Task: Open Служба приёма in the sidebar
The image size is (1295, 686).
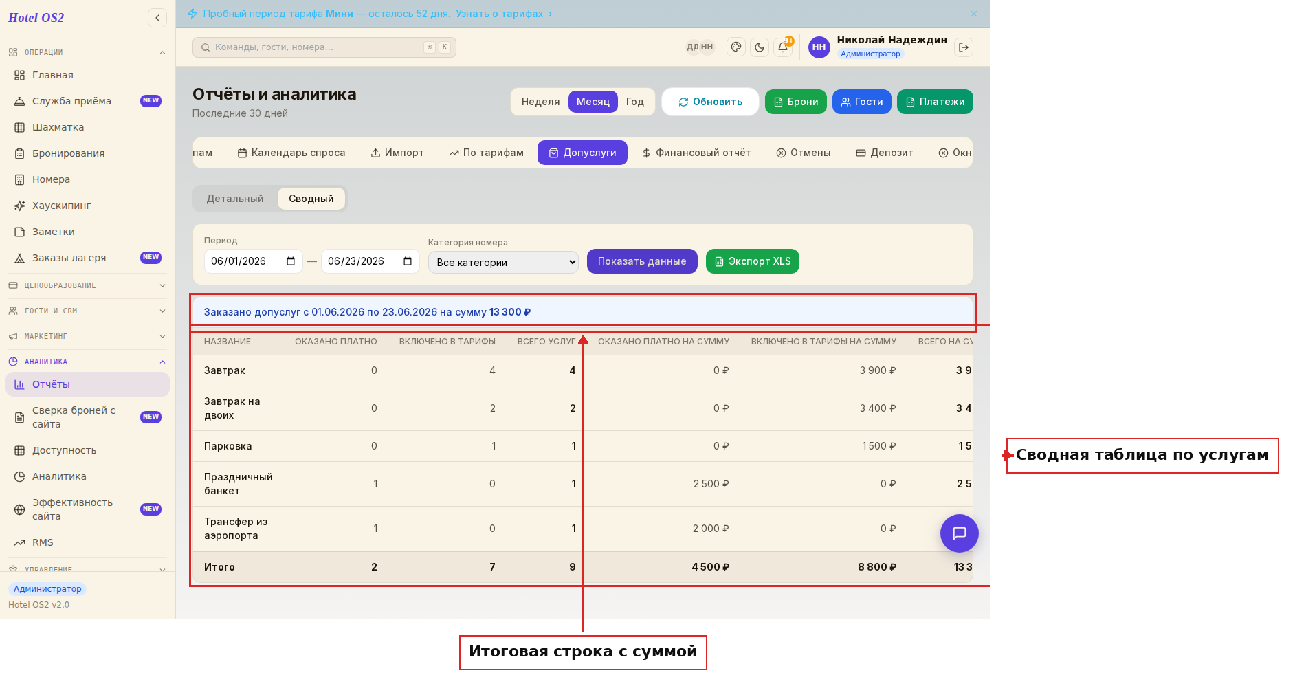Action: pos(88,101)
